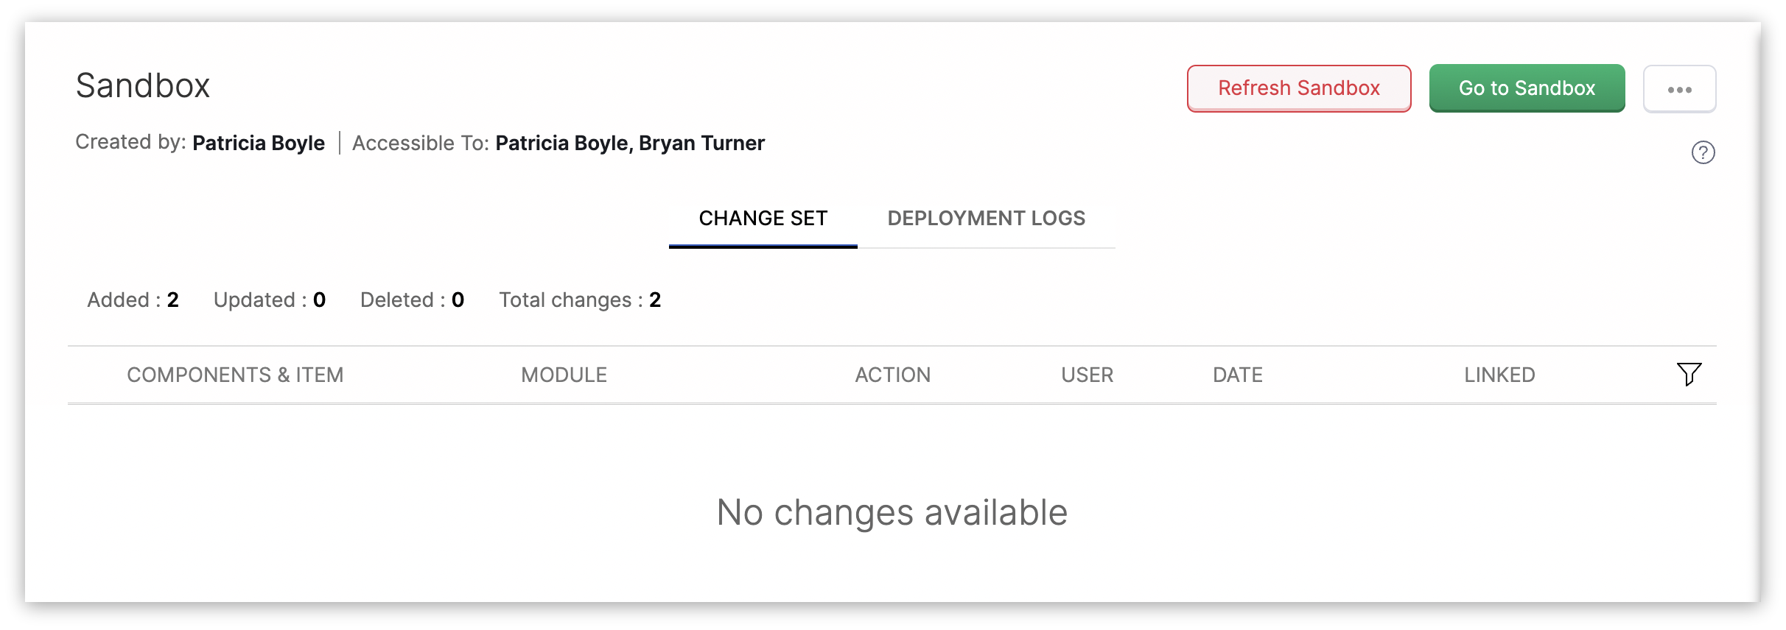This screenshot has width=1786, height=630.
Task: Click the Action column header
Action: coord(892,375)
